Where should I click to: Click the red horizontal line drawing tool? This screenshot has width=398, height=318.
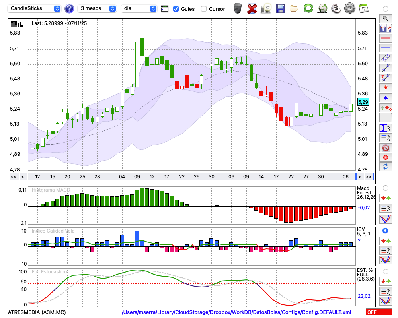click(385, 39)
